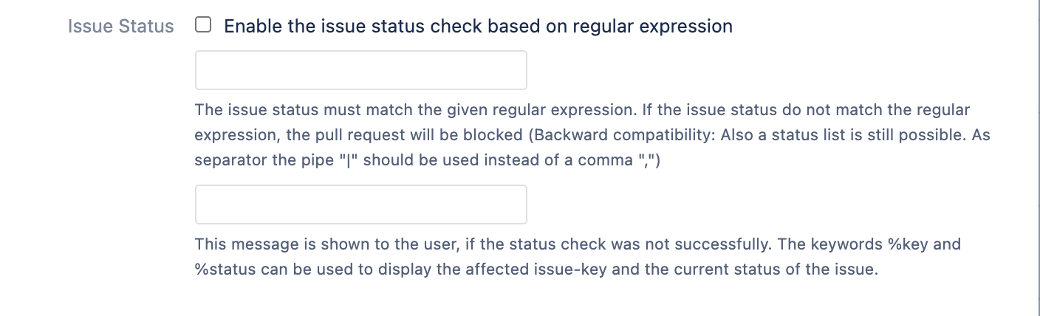Click the 'Issue Status' field label
Image resolution: width=1040 pixels, height=316 pixels.
pyautogui.click(x=120, y=27)
